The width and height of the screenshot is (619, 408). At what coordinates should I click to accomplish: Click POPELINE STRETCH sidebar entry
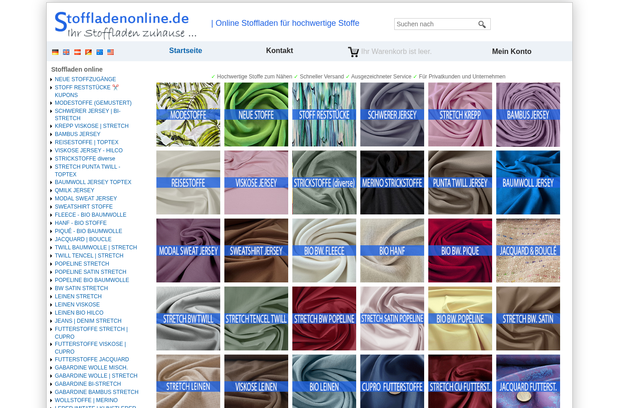coord(82,264)
